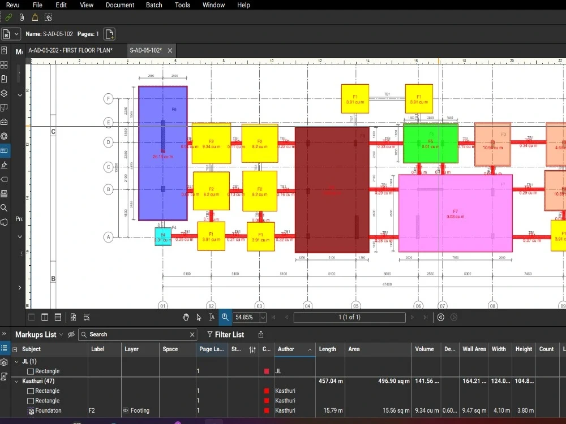566x424 pixels.
Task: Click the hyperlink tool icon
Action: pos(8,18)
